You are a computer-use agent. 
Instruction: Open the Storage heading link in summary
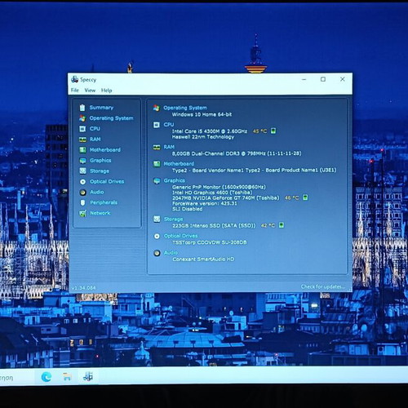point(173,219)
